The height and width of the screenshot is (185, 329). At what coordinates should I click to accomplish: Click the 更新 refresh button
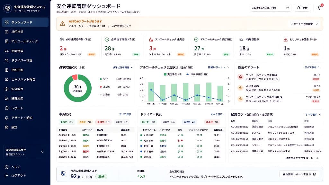[x=302, y=8]
